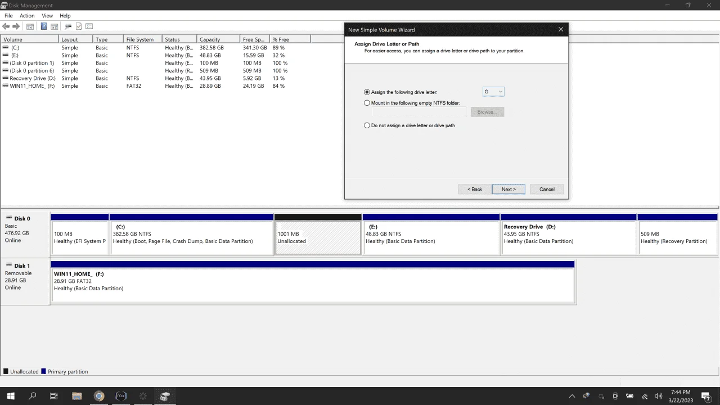Sort by the File System column header
This screenshot has width=720, height=405.
(143, 39)
